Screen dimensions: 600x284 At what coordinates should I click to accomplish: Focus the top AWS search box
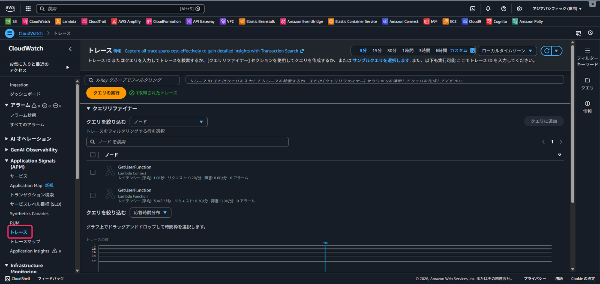point(120,9)
